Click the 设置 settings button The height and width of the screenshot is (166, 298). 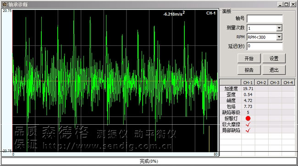pyautogui.click(x=274, y=58)
